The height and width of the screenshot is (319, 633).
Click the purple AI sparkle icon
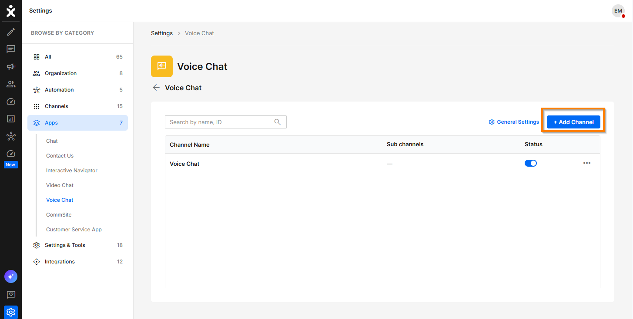click(11, 276)
